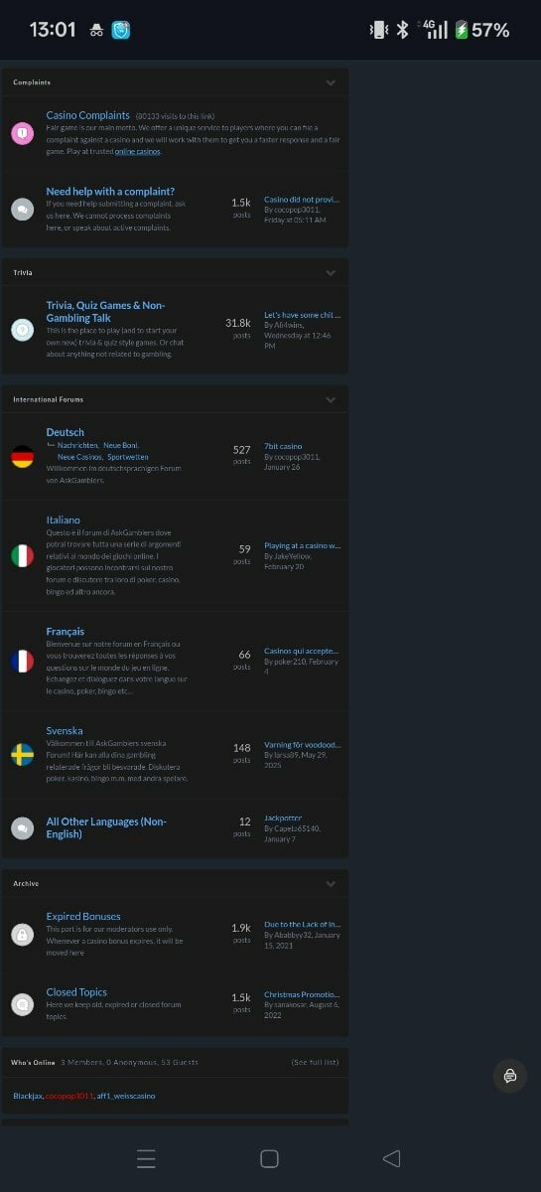Open the Nachrichten subforum under Deutsch
Image resolution: width=541 pixels, height=1192 pixels.
(78, 445)
